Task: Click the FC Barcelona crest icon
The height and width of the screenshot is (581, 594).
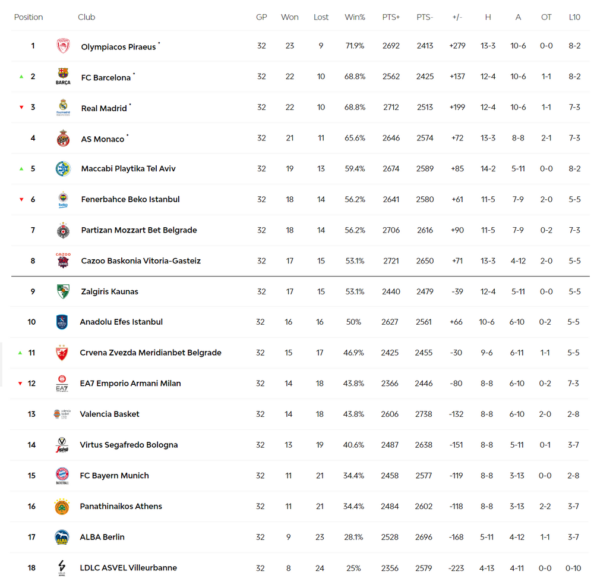Action: tap(63, 76)
